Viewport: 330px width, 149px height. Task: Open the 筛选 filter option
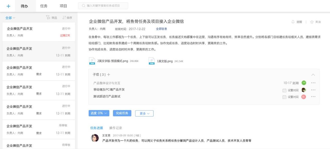click(x=51, y=18)
